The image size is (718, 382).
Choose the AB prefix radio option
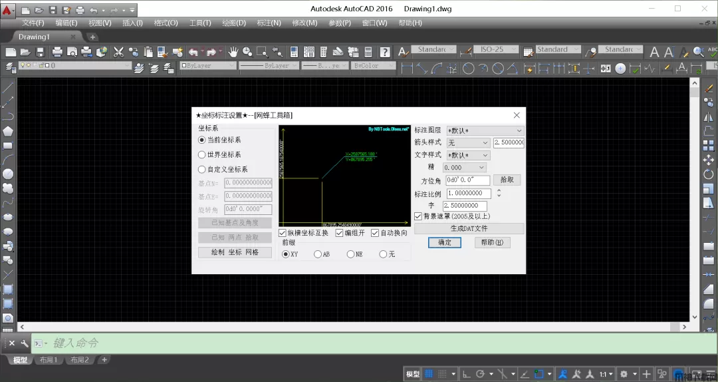[x=318, y=254]
